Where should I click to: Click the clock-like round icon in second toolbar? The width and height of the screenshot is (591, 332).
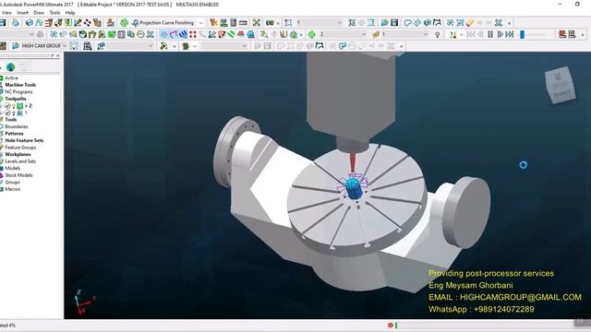pyautogui.click(x=140, y=35)
